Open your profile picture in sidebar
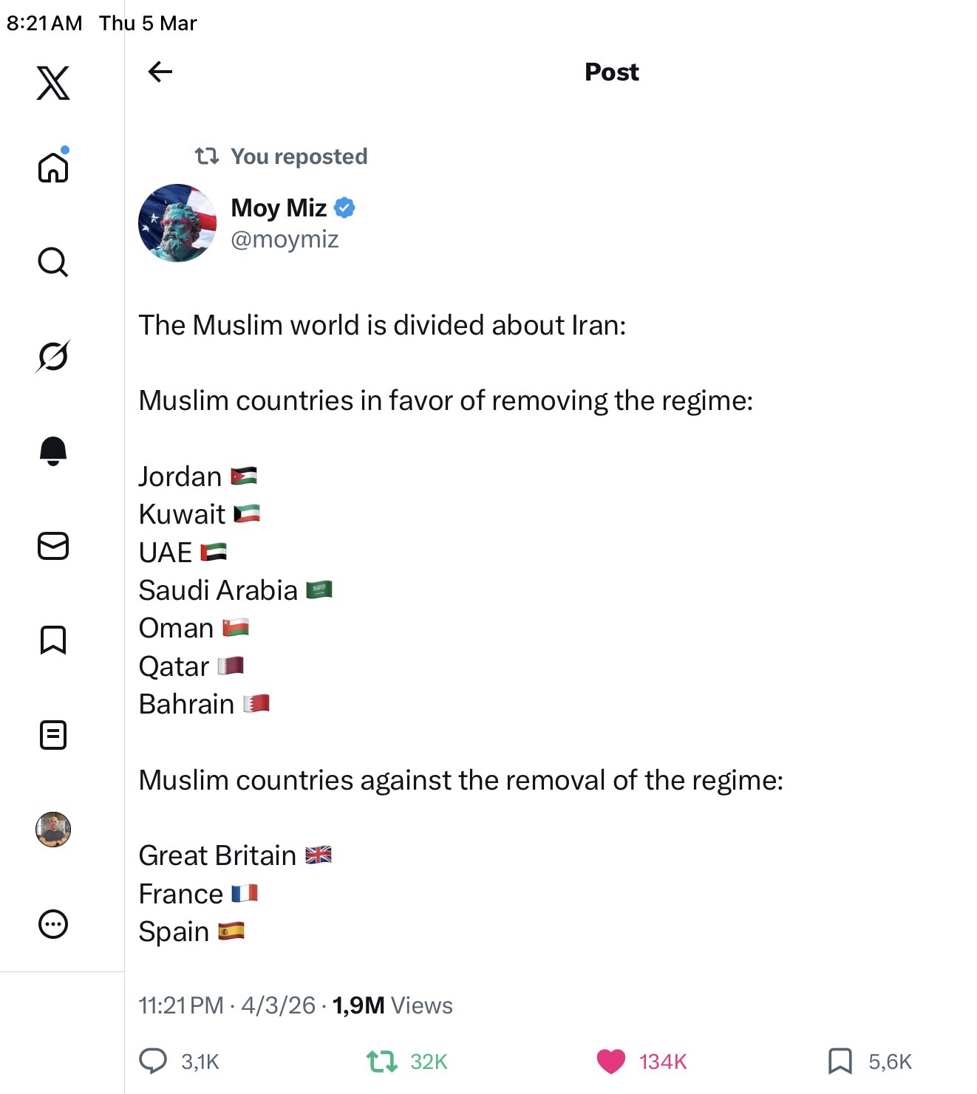This screenshot has width=977, height=1094. coord(53,830)
